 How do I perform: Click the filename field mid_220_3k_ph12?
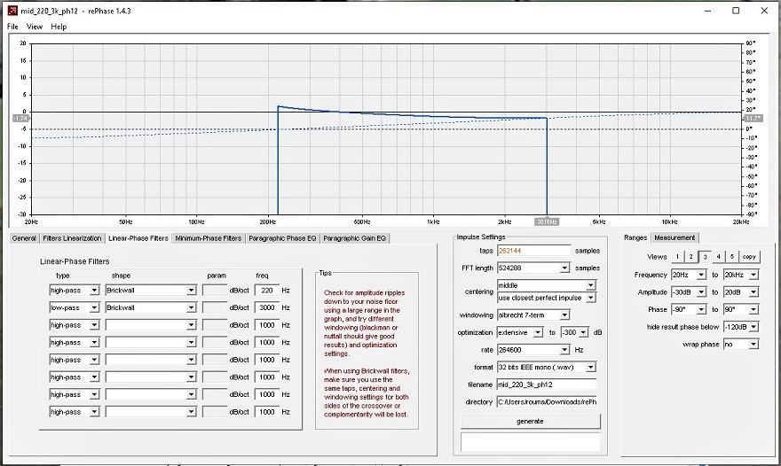547,384
